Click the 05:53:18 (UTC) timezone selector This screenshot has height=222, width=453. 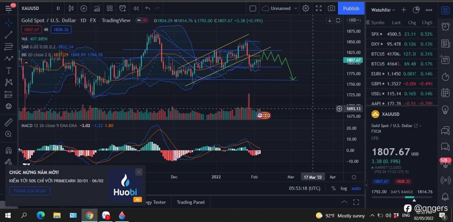click(x=305, y=188)
